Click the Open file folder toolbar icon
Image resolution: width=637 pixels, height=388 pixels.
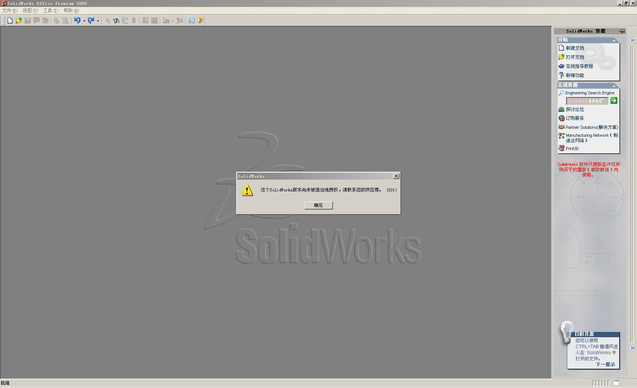(19, 20)
